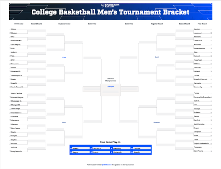Choose Long Beach St. in the first round
The width and height of the screenshot is (221, 169).
coord(17,151)
